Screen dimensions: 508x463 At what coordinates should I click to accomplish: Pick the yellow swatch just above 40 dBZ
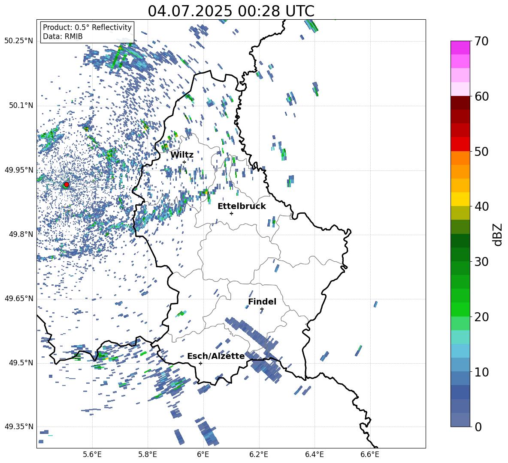coord(460,199)
